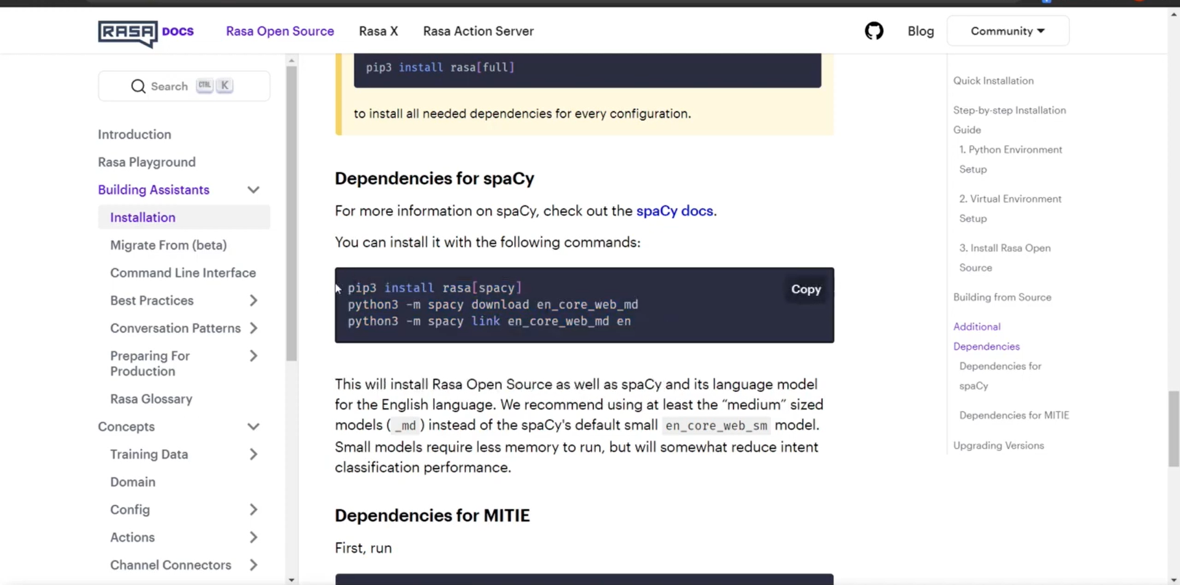
Task: Open Migrate From (beta) page
Action: pos(168,245)
